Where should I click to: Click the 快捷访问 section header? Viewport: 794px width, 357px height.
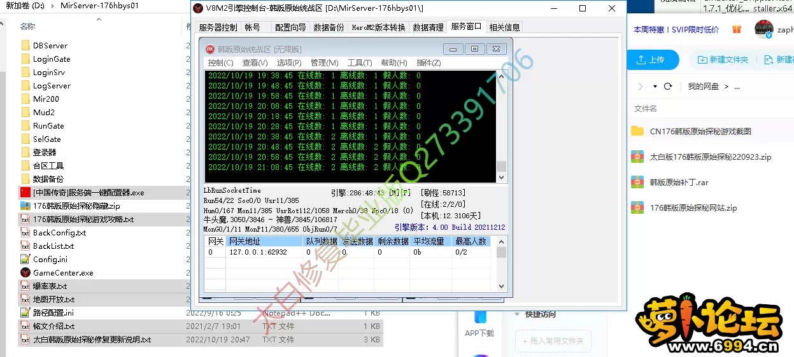541,314
